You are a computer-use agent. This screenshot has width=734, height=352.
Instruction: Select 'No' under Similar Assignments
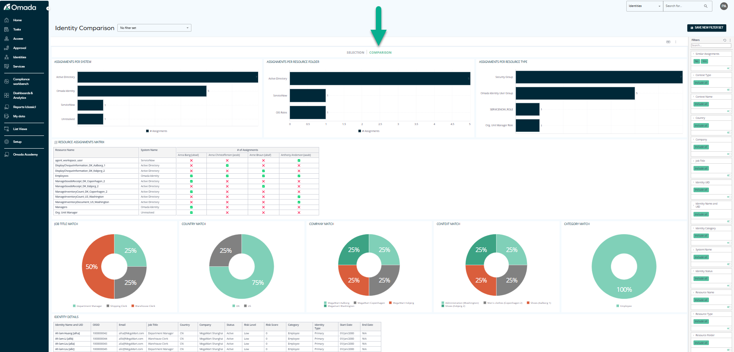point(697,61)
